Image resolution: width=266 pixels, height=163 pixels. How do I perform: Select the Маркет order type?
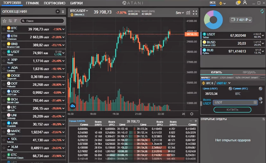point(205,78)
